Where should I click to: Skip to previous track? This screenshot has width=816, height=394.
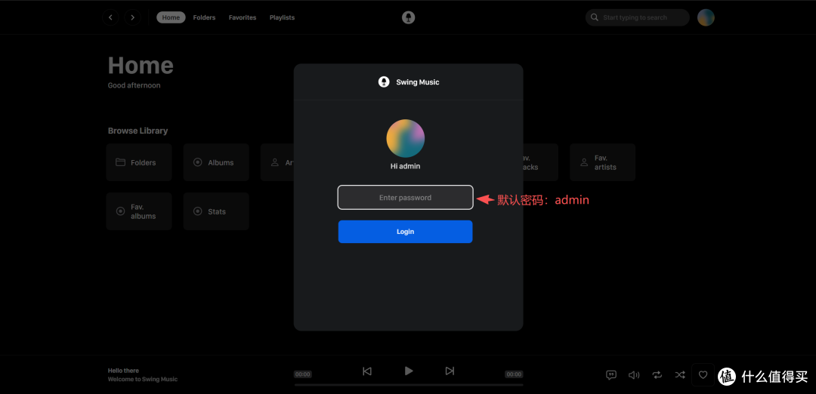[x=367, y=371]
